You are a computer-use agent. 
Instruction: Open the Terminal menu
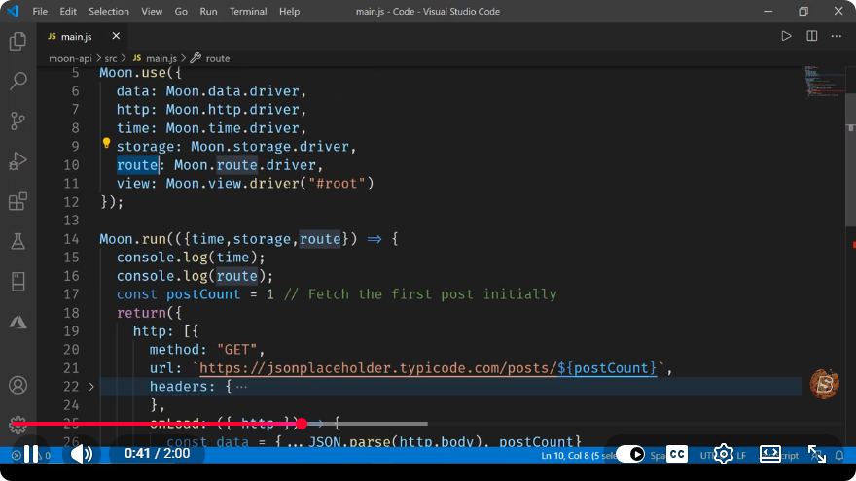tap(248, 11)
